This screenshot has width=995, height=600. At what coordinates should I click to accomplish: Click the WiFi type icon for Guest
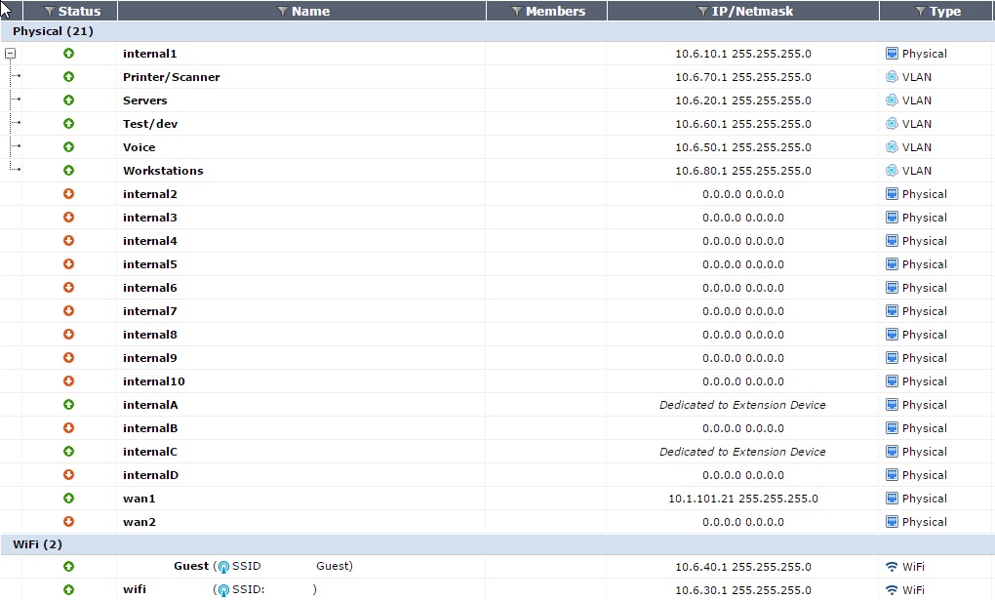click(x=892, y=567)
